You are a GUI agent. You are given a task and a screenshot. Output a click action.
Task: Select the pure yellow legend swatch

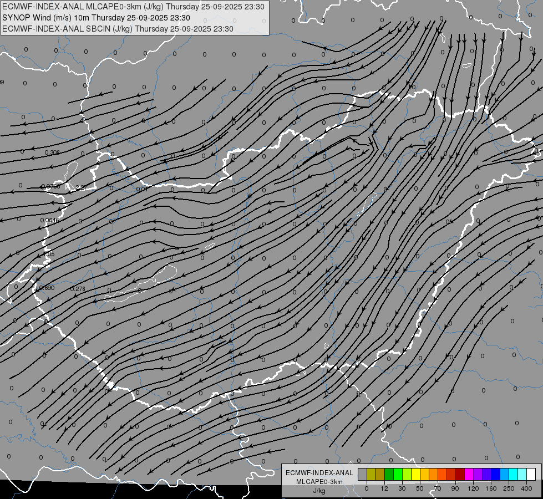click(416, 474)
